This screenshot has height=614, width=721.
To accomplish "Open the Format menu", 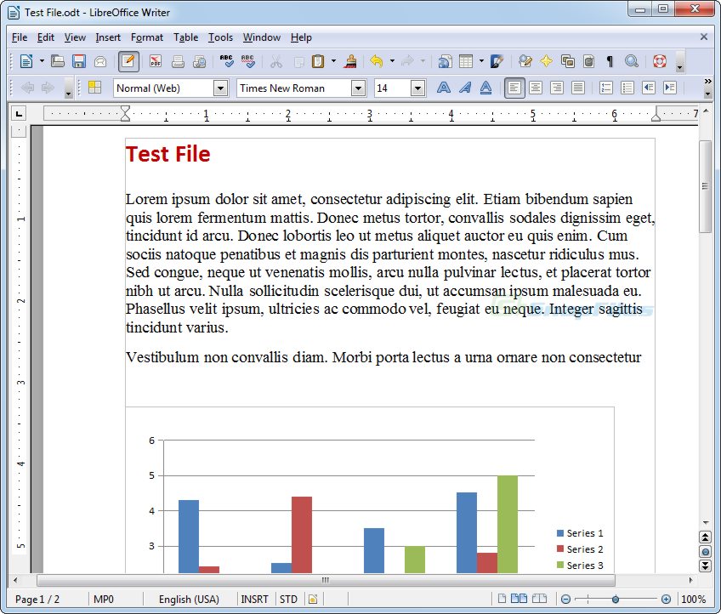I will 147,37.
